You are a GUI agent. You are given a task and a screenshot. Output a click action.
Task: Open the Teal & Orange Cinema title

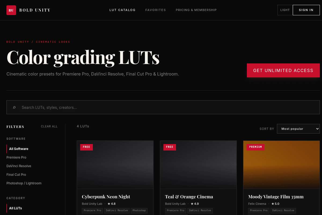pos(189,197)
